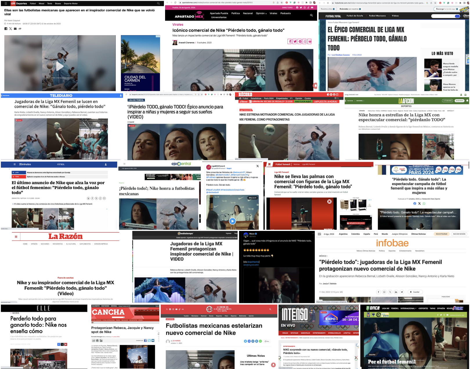
Task: Click REGISTRARME on Infobae
Action: coord(442,234)
